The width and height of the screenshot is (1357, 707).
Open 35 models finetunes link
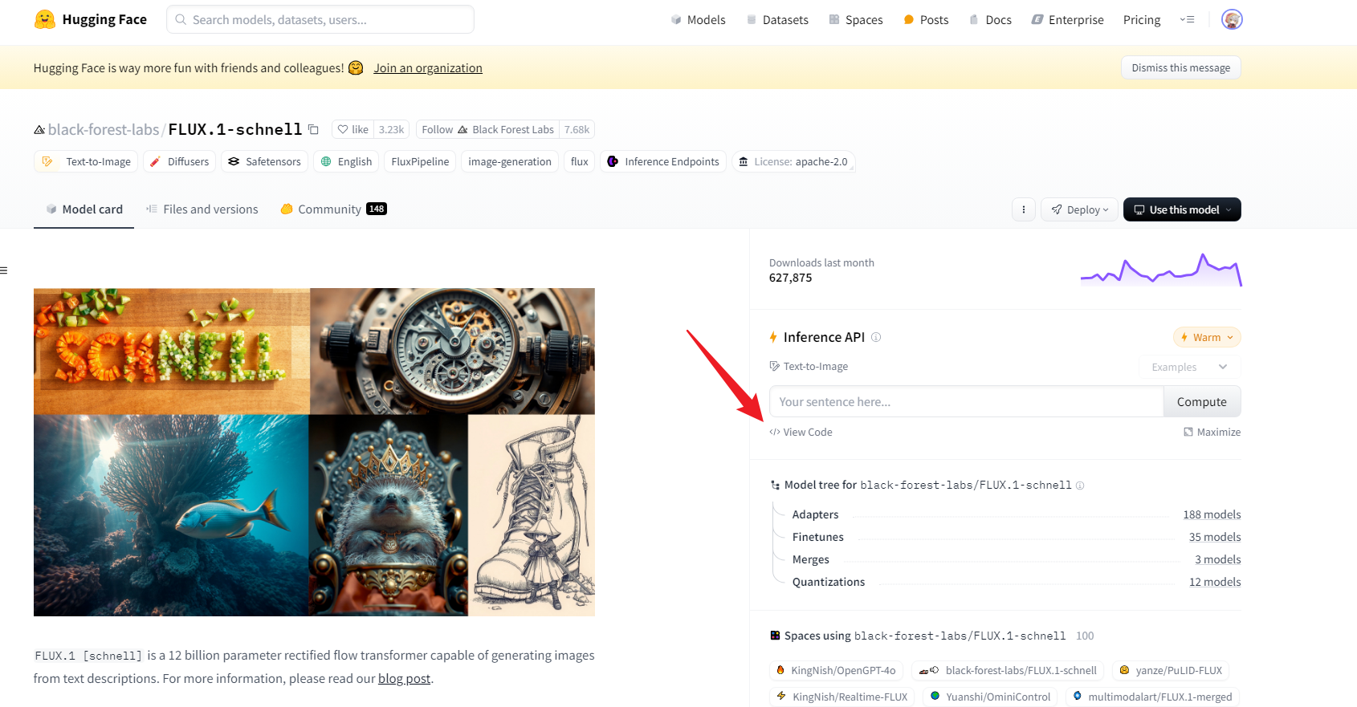pos(1215,537)
